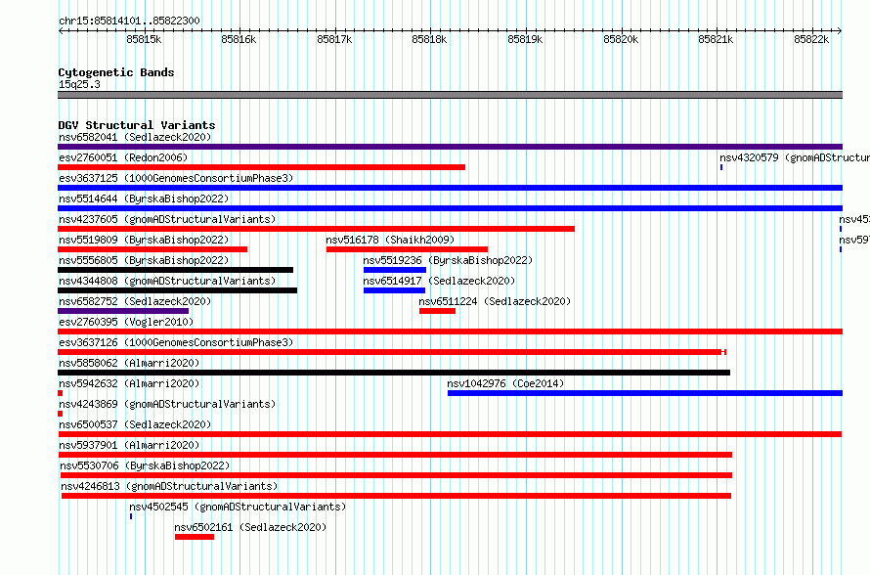Open nsv6500537 (Sedlazeck2020) label
870x575 pixels.
[x=135, y=424]
